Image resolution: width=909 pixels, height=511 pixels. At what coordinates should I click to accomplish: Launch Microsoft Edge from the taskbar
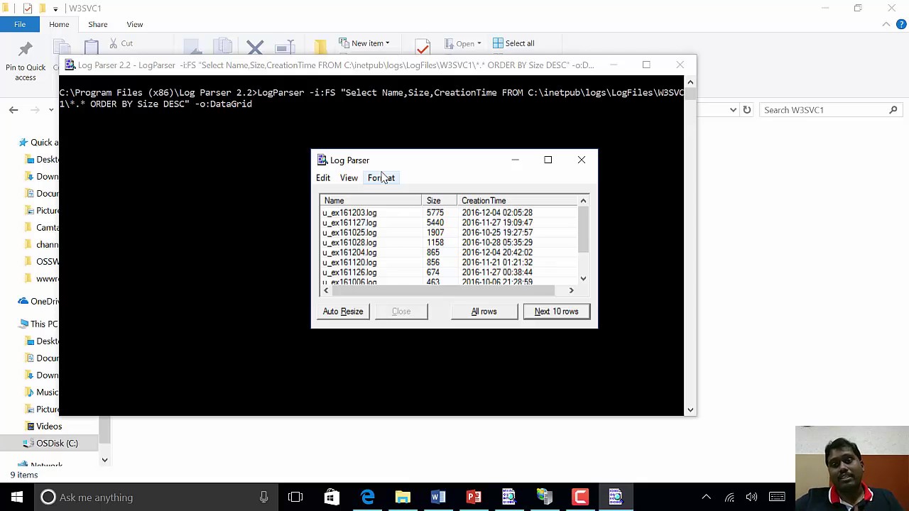pyautogui.click(x=367, y=498)
